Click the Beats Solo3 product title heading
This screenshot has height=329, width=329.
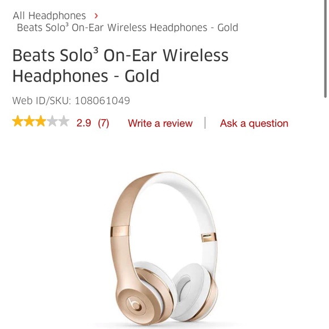coord(120,65)
